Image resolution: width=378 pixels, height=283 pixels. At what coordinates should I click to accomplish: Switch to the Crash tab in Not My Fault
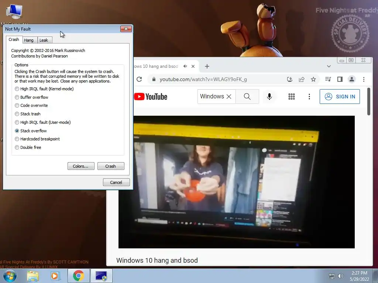pyautogui.click(x=14, y=39)
